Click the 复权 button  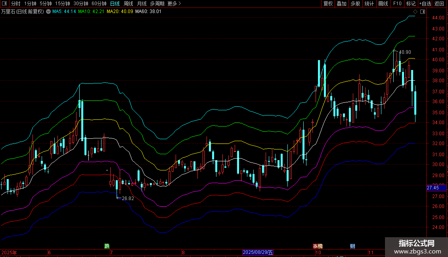328,4
